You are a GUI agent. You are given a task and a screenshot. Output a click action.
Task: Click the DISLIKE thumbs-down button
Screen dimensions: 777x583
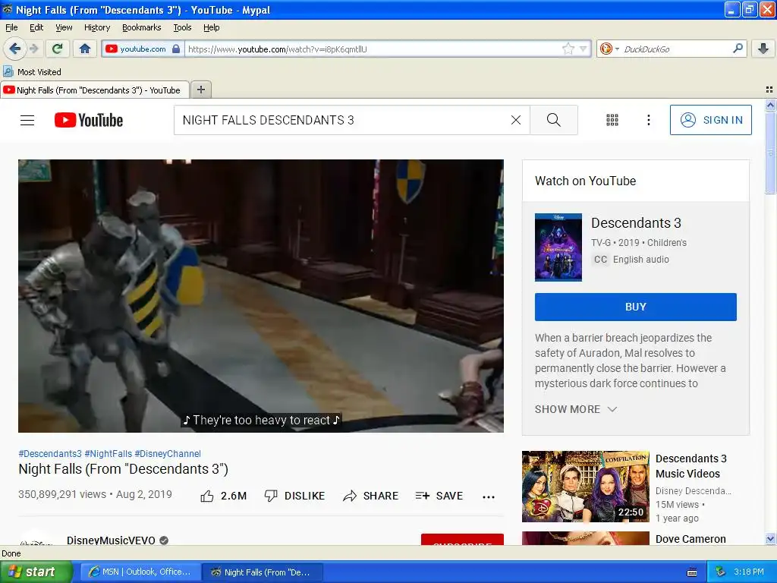294,496
